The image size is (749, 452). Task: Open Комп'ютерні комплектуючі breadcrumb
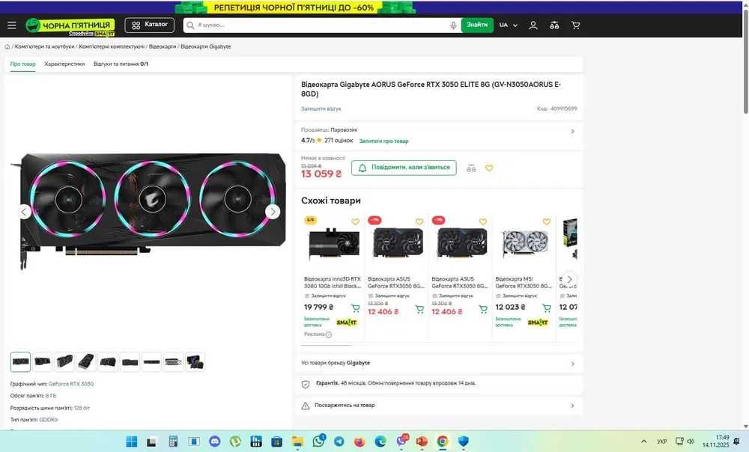tap(112, 47)
